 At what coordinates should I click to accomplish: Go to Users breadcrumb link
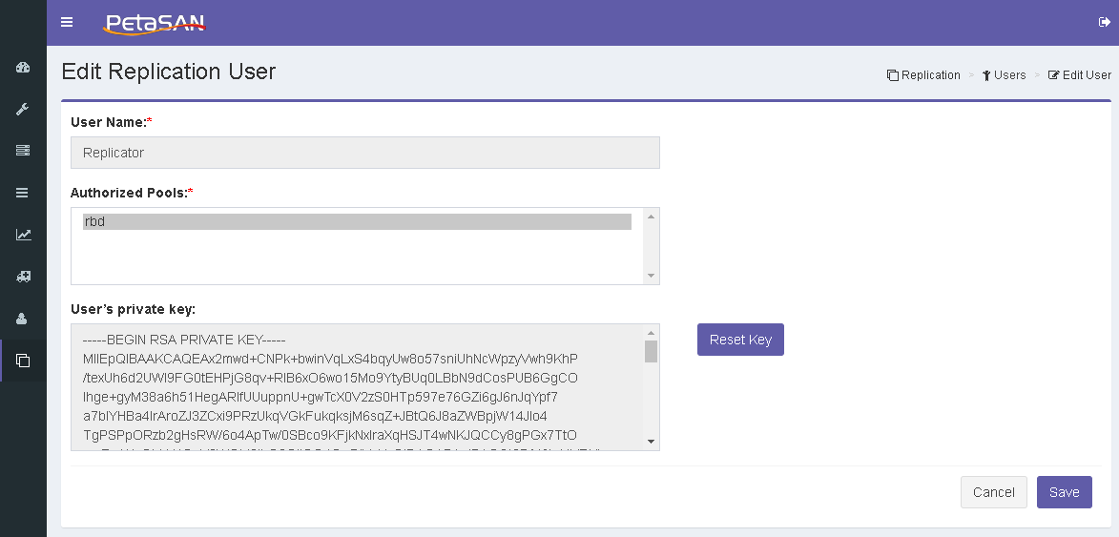point(1004,75)
